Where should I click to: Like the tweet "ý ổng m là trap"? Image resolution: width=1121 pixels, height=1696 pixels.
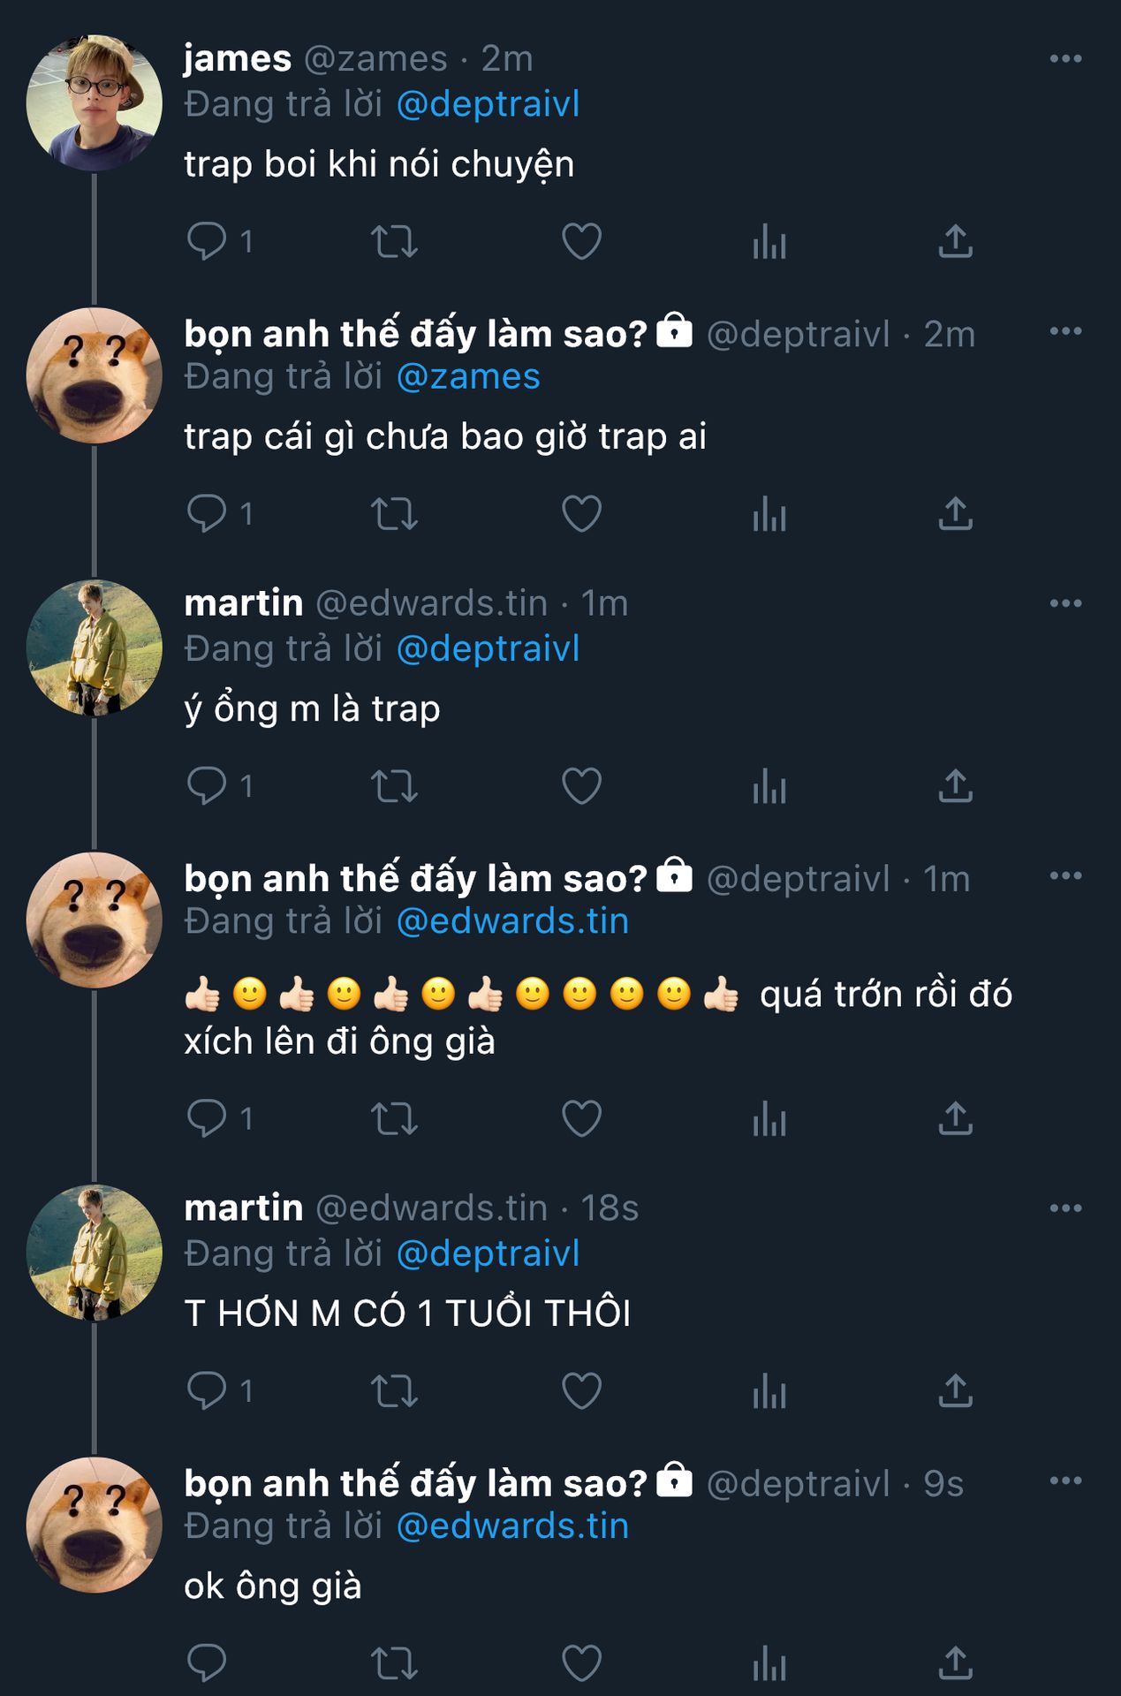(581, 785)
